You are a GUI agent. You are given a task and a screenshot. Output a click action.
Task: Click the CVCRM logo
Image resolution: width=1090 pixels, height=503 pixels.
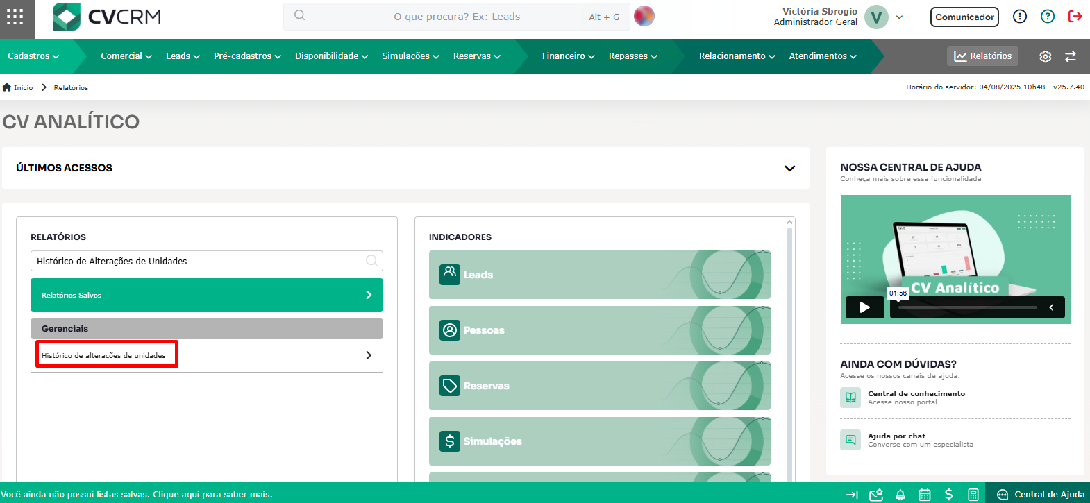pos(107,17)
